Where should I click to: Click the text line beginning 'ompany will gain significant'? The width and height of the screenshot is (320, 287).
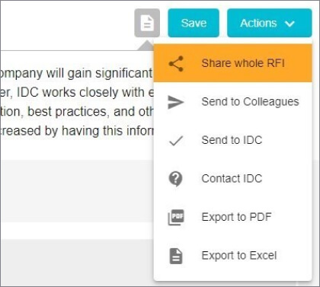[x=76, y=74]
